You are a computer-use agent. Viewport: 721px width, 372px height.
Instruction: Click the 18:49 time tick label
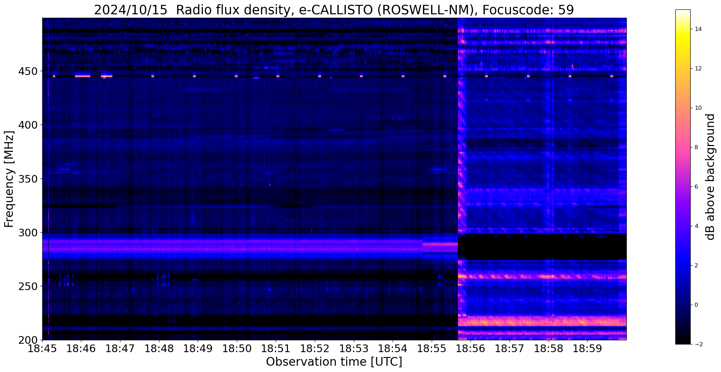click(198, 349)
